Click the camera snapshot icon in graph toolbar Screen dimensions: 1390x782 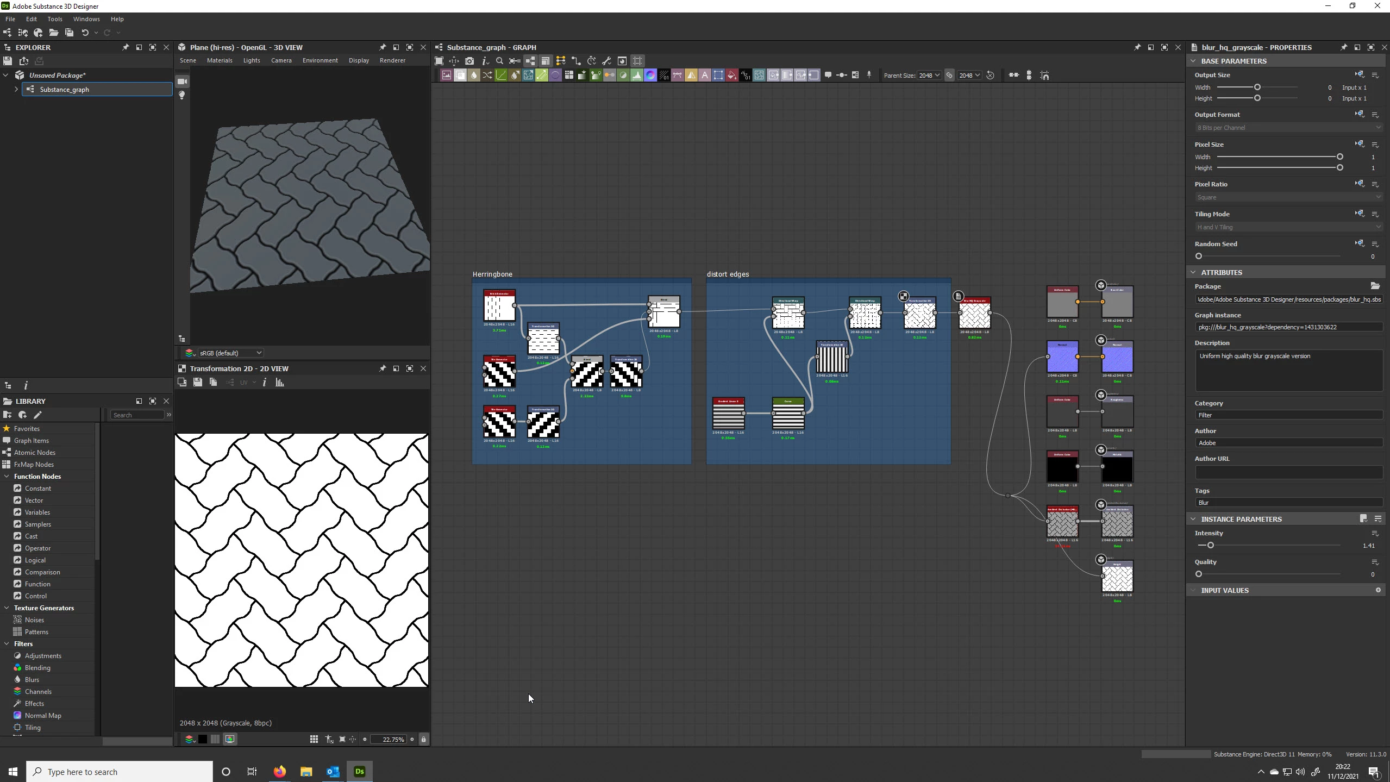pyautogui.click(x=469, y=61)
